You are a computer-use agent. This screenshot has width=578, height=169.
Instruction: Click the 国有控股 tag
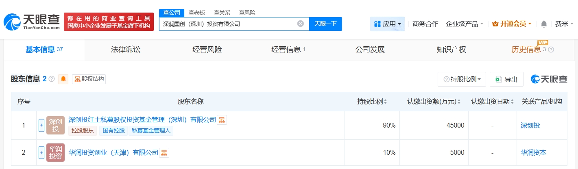click(113, 131)
